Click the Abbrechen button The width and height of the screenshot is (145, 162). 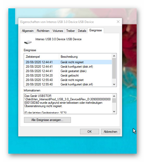[x=111, y=131]
